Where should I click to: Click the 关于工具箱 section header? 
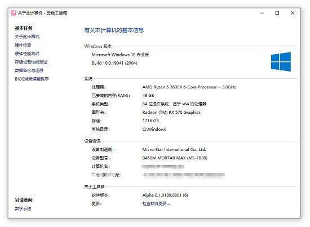[94, 186]
